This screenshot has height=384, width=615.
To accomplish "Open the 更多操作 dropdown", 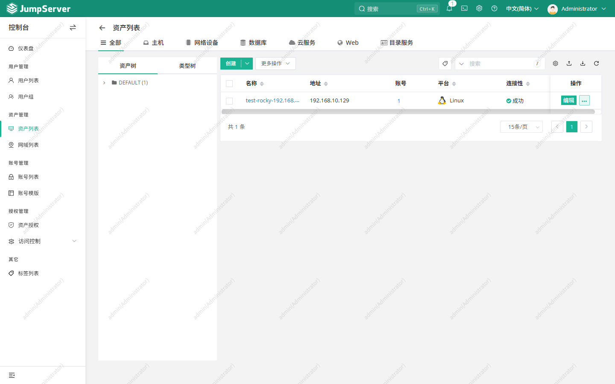I will pos(275,64).
